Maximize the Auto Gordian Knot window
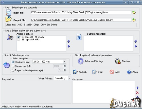Screen dimensions: 142x109 [132, 2]
